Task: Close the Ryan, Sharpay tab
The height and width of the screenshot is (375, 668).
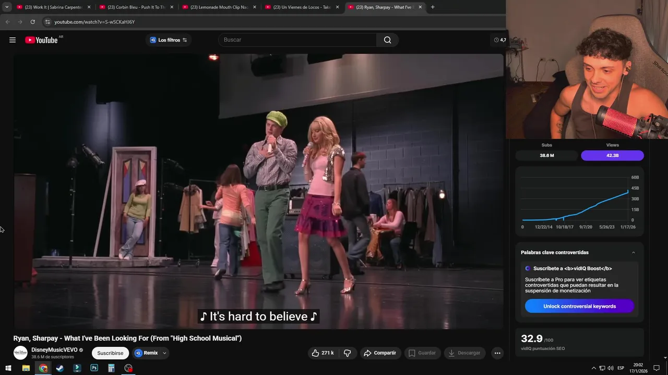Action: point(420,7)
